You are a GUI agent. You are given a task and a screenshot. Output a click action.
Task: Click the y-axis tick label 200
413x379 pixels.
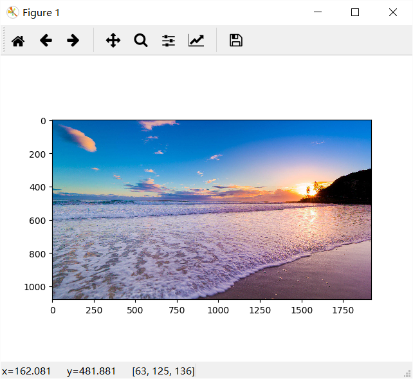37,154
